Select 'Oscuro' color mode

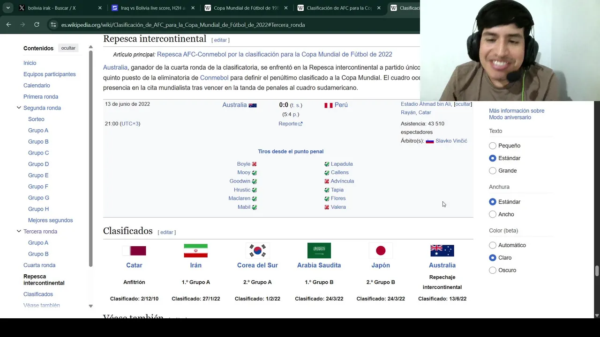point(492,270)
